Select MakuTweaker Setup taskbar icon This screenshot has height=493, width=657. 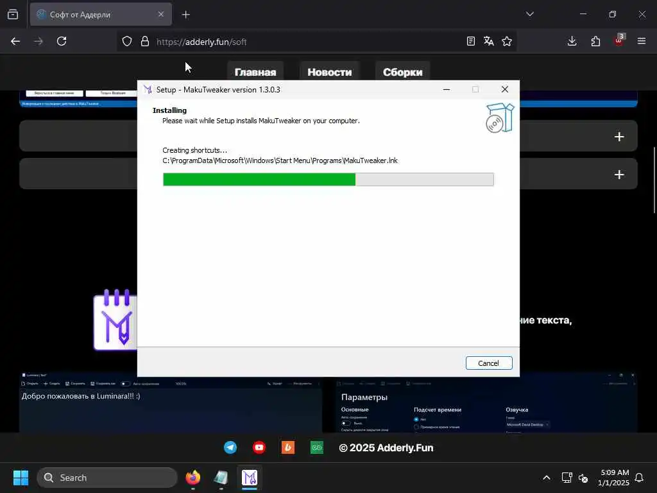[250, 478]
